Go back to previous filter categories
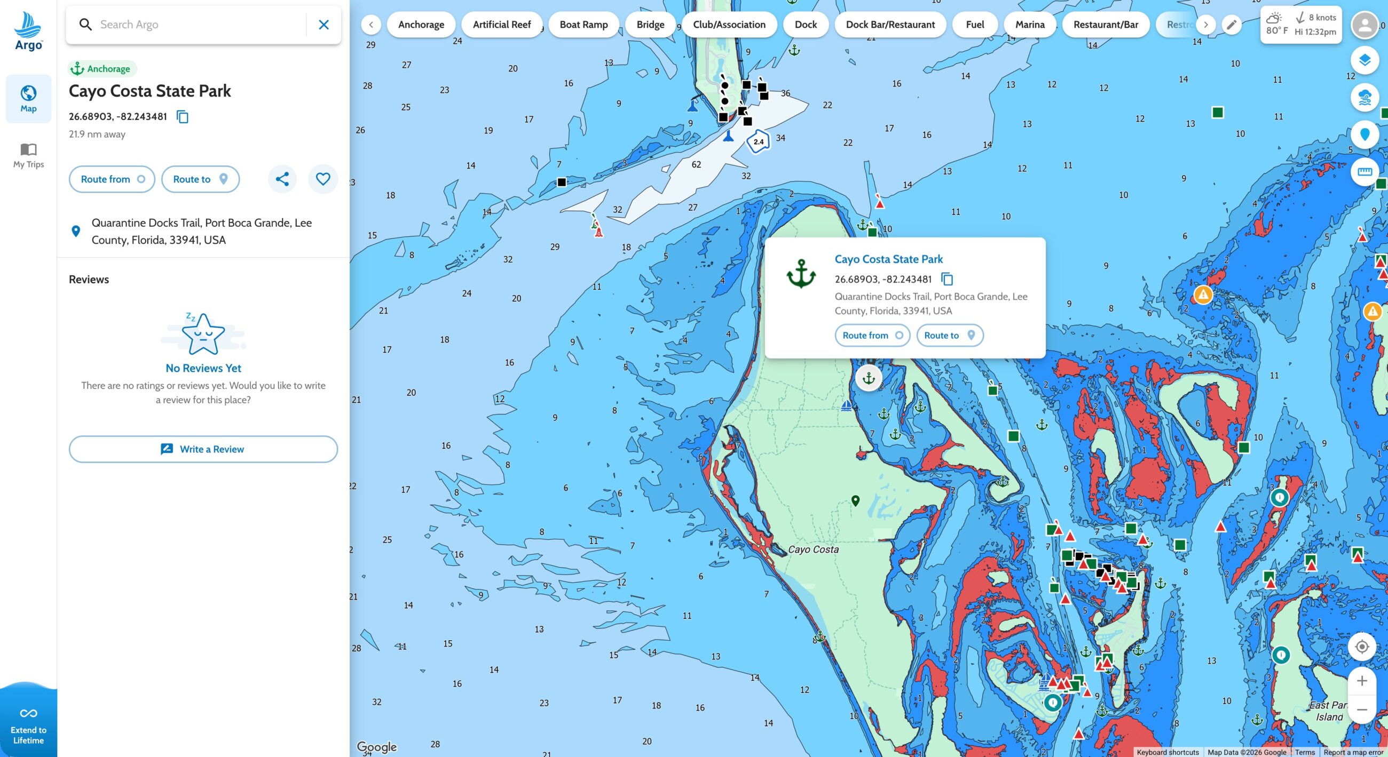Image resolution: width=1388 pixels, height=757 pixels. coord(370,25)
